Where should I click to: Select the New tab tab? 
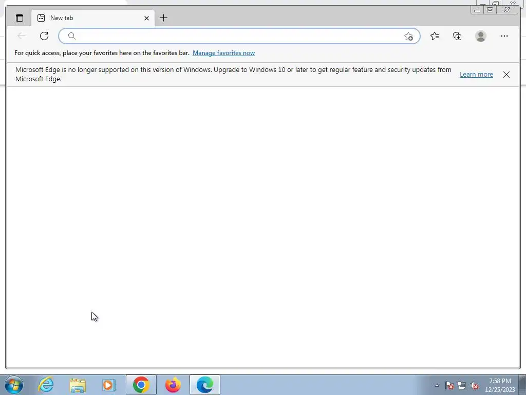(x=93, y=18)
